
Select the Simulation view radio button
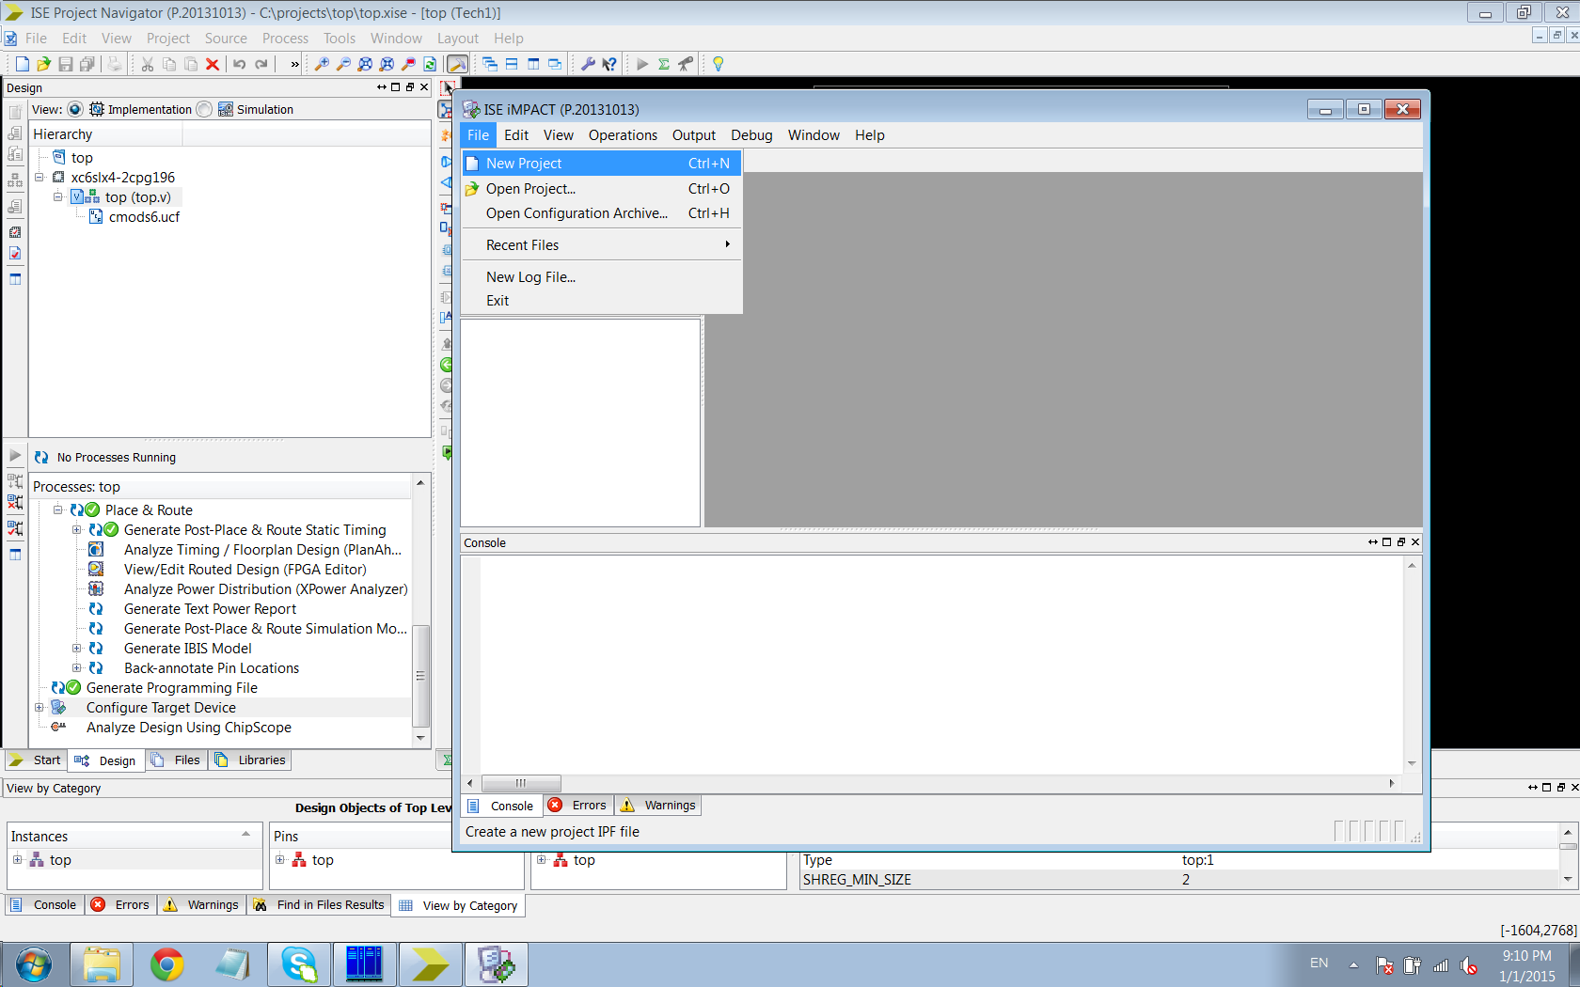pos(204,109)
